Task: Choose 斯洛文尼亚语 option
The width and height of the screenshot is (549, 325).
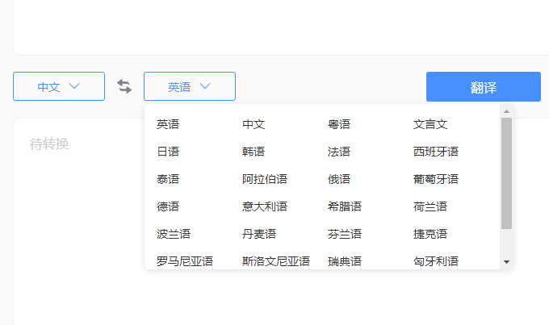Action: pyautogui.click(x=276, y=261)
